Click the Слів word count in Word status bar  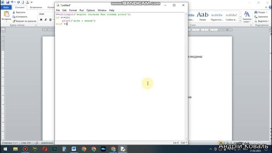pos(26,143)
